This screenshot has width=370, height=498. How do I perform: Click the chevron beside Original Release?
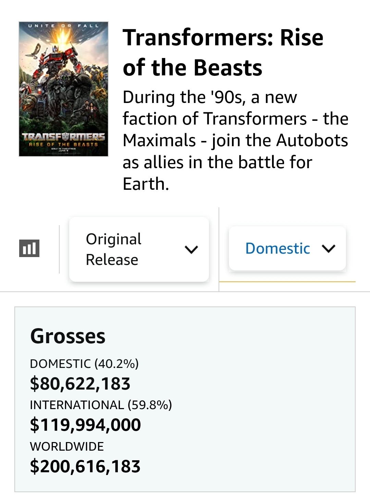click(x=191, y=250)
